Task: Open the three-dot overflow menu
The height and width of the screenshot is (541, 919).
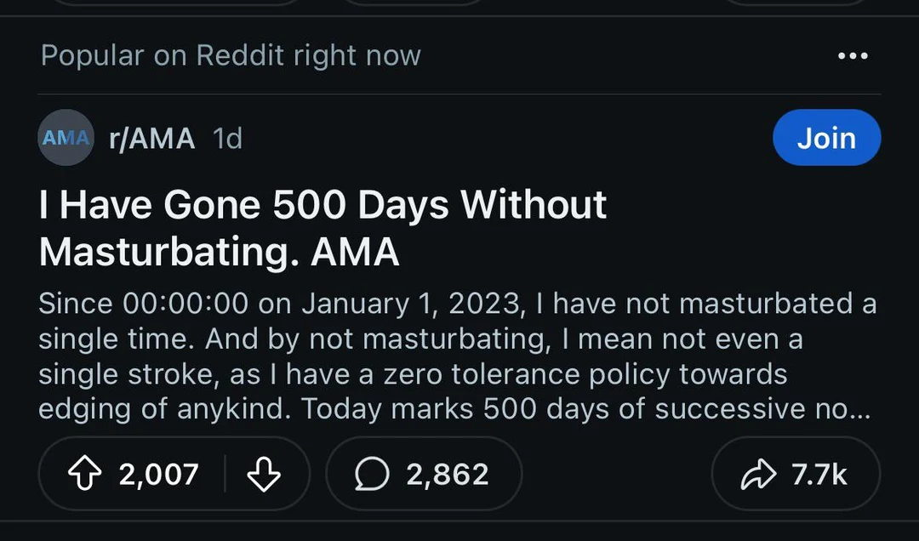Action: [853, 56]
